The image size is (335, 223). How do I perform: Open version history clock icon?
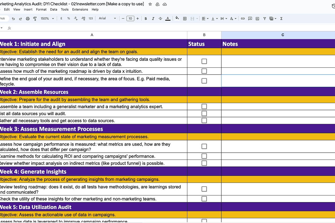(333, 6)
